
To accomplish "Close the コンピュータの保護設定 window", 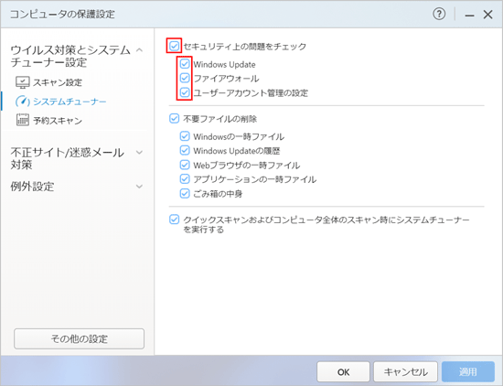I will click(x=488, y=15).
